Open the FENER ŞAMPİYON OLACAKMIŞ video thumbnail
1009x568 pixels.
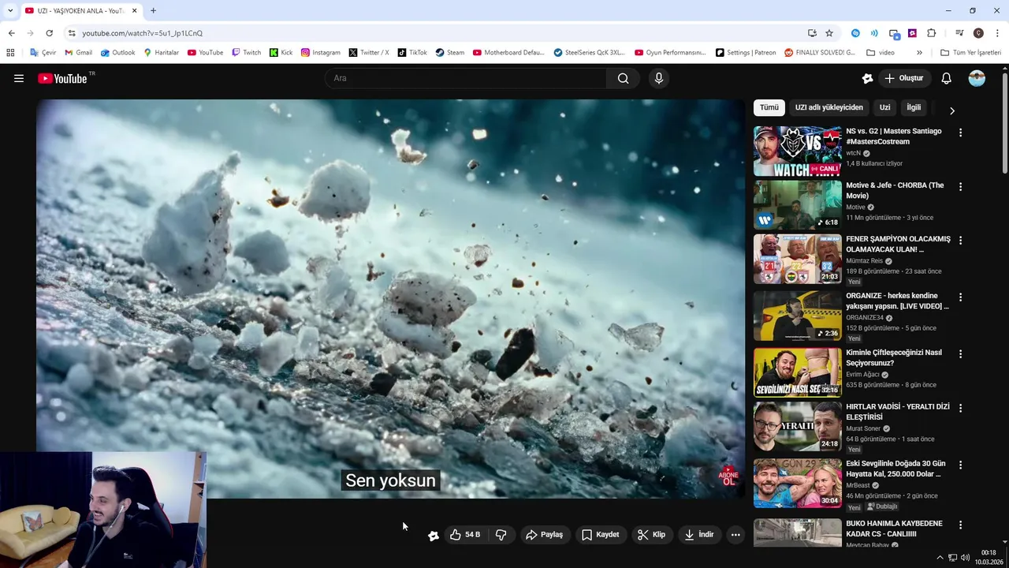798,259
